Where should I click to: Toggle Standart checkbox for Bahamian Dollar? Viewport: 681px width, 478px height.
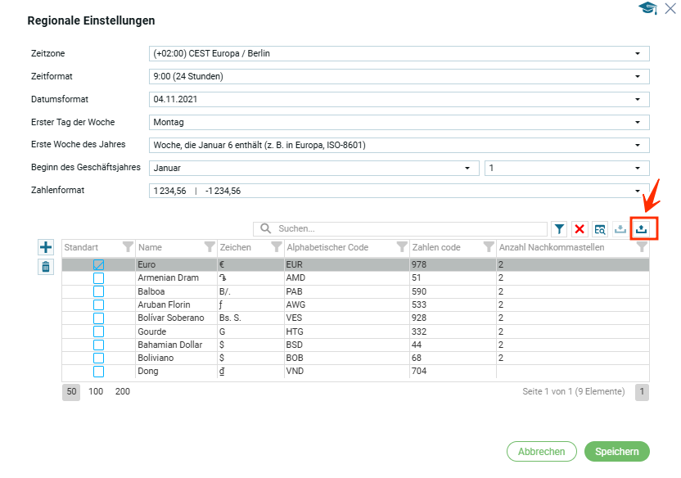[x=98, y=345]
